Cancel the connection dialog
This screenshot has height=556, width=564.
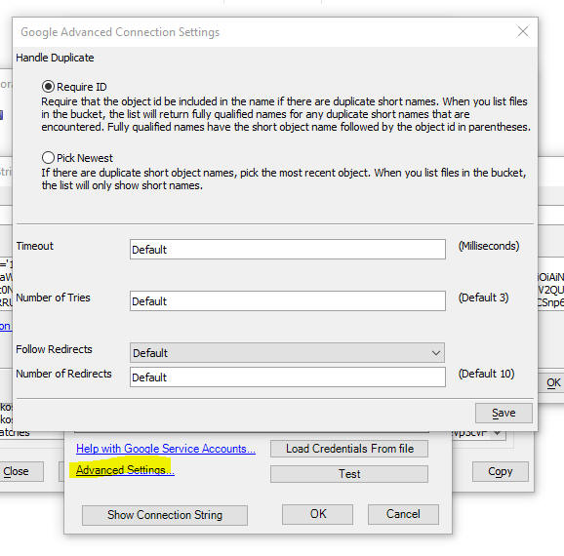coord(403,514)
